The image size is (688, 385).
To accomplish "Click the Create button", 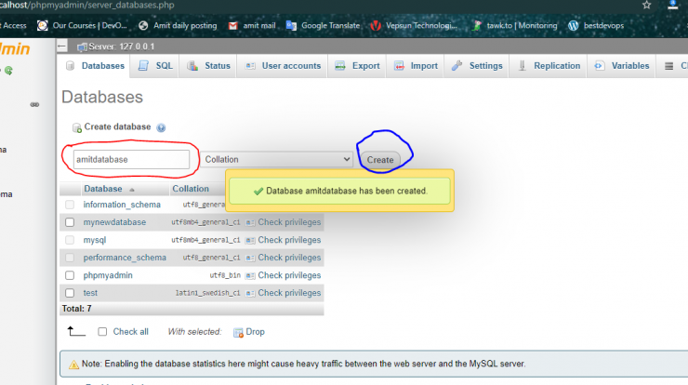I will pos(380,160).
